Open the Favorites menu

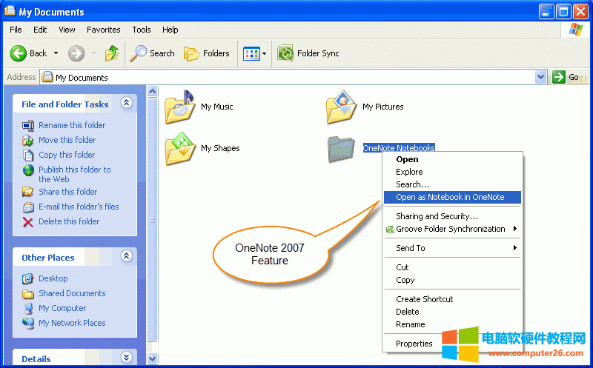pyautogui.click(x=104, y=30)
